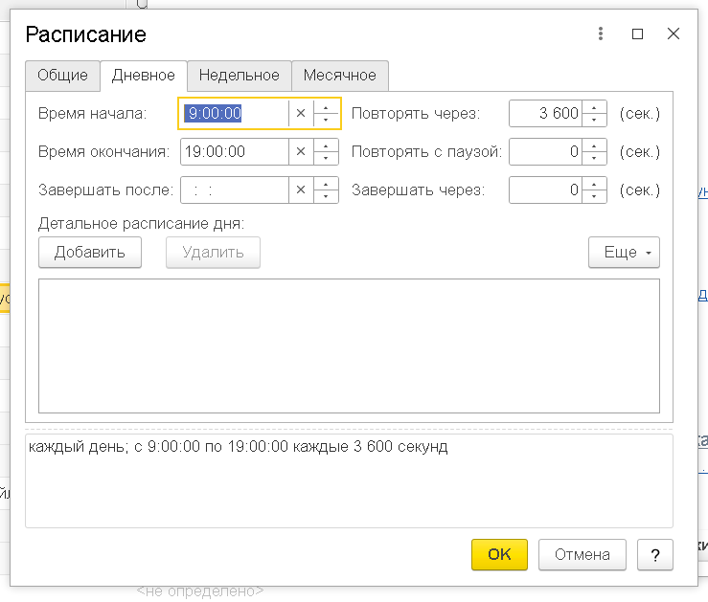Clear the Время окончания field with X

click(301, 152)
